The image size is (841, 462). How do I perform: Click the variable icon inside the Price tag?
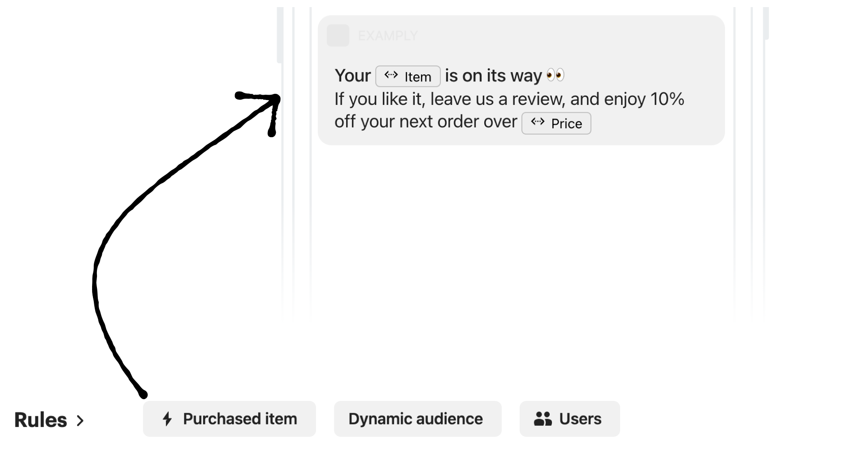[x=537, y=122]
